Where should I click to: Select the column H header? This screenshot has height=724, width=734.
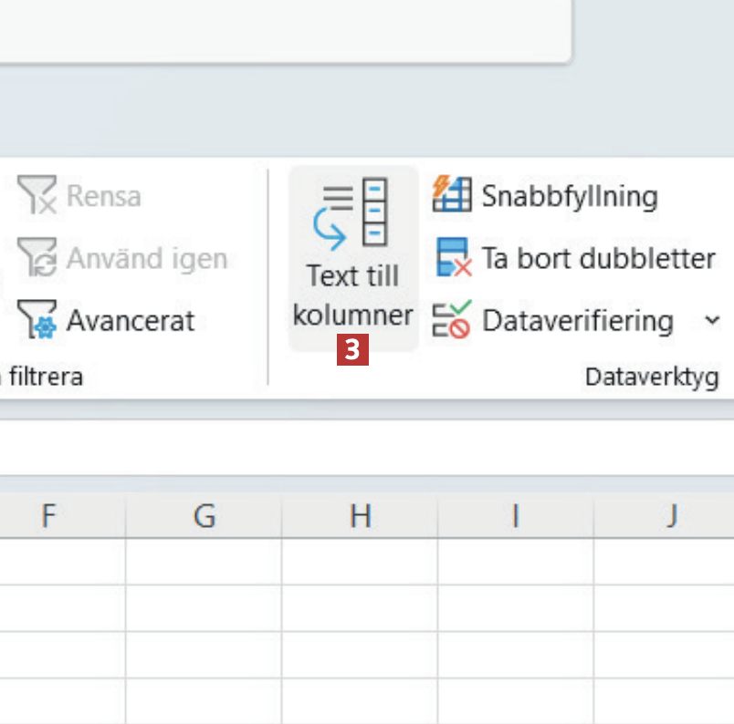[x=360, y=516]
